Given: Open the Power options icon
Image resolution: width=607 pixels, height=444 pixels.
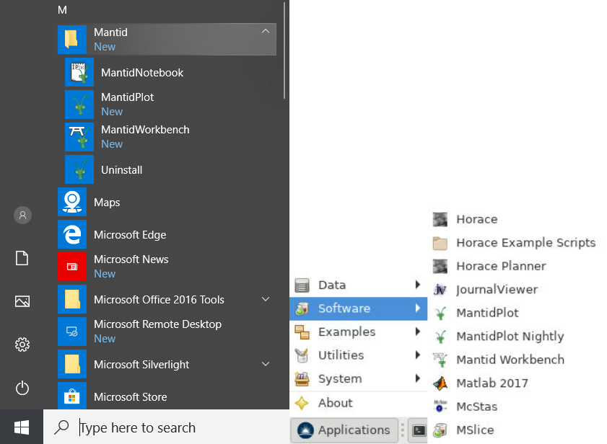Looking at the screenshot, I should pyautogui.click(x=22, y=388).
